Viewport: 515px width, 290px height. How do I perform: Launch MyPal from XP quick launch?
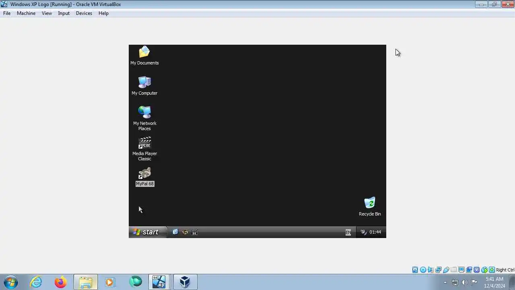(x=185, y=232)
